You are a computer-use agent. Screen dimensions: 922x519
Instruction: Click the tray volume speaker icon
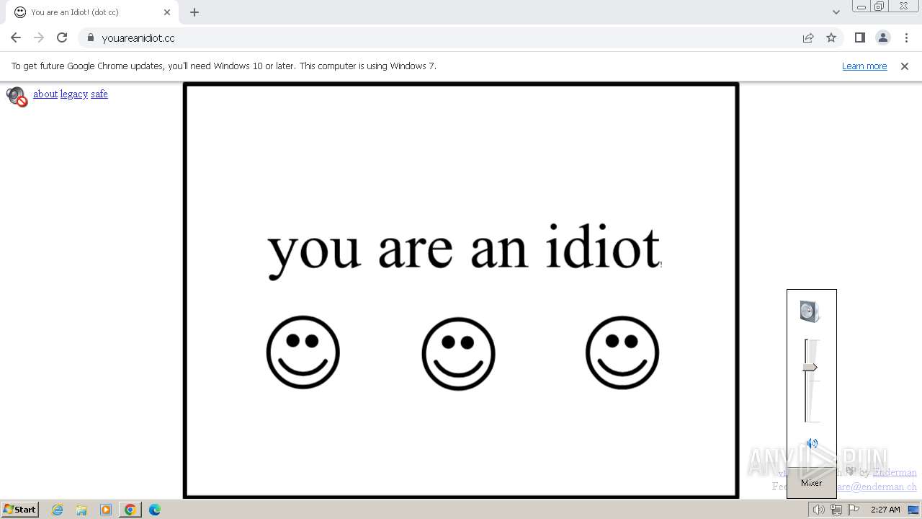coord(819,510)
